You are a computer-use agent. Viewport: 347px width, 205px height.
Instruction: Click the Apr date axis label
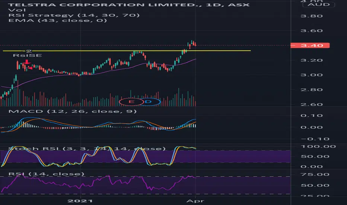(195, 201)
